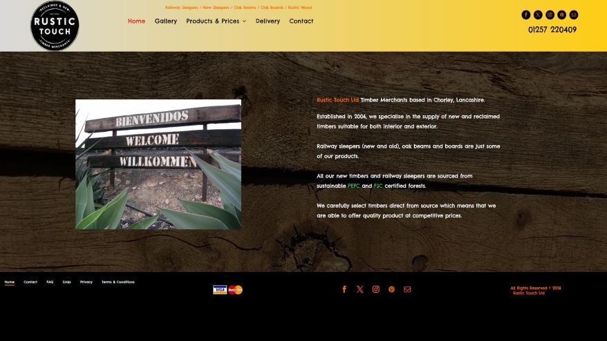The width and height of the screenshot is (607, 341).
Task: Click the email envelope icon in header
Action: tap(574, 14)
